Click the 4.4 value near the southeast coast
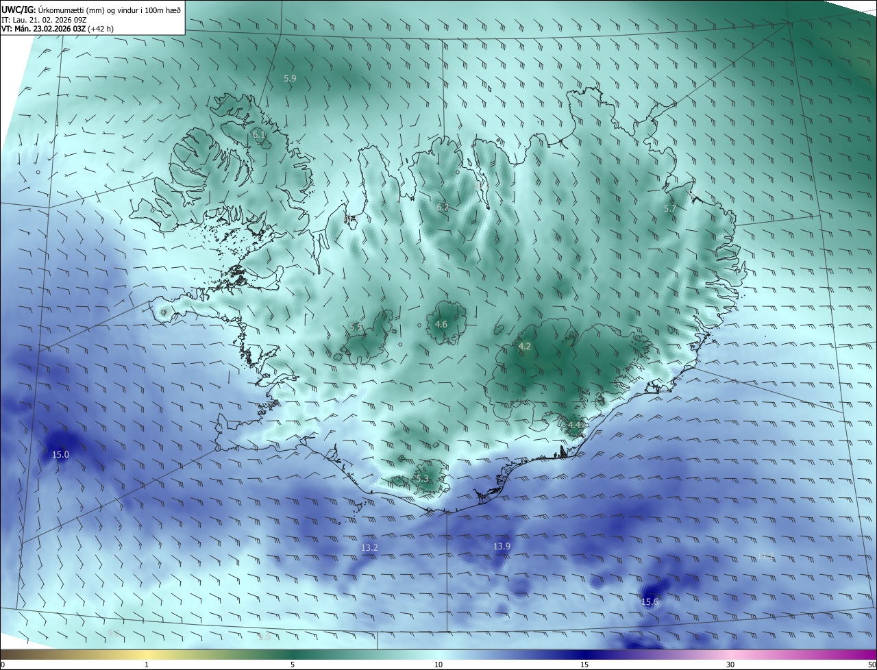 (574, 425)
